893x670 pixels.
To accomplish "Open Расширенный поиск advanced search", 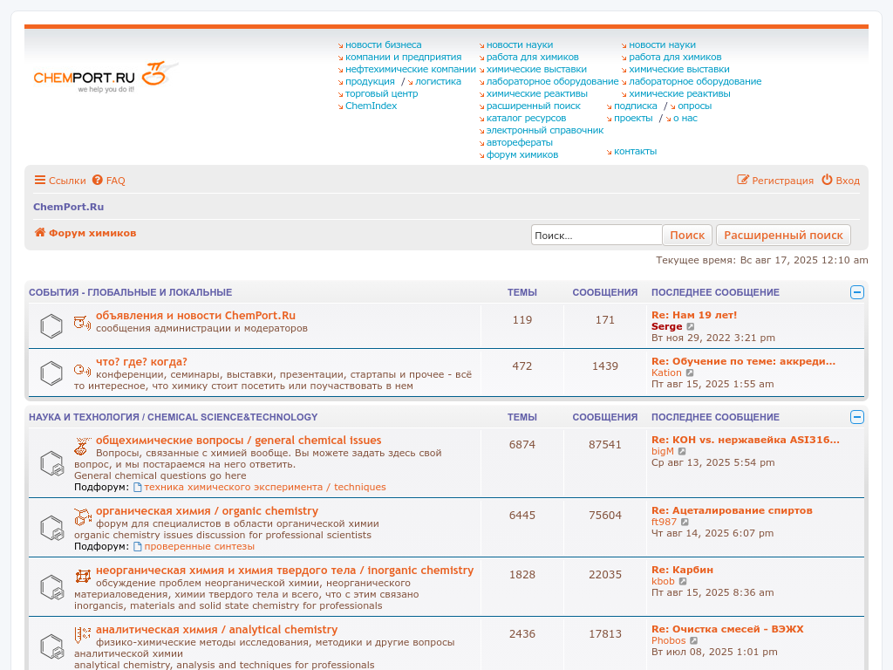I will [783, 235].
